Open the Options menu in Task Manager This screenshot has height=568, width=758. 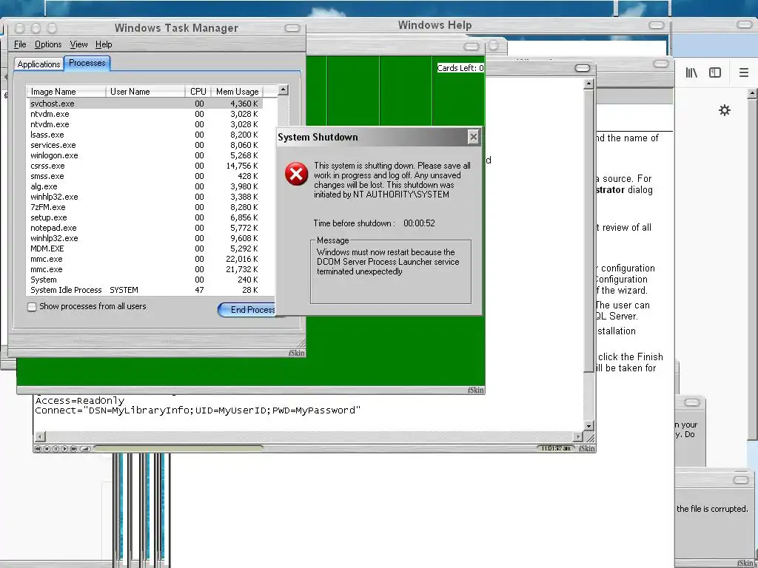[48, 44]
